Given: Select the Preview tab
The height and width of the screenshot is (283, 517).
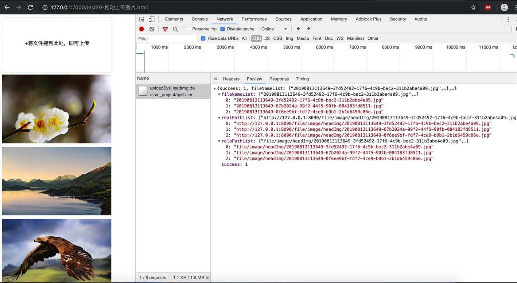Looking at the screenshot, I should (x=254, y=79).
